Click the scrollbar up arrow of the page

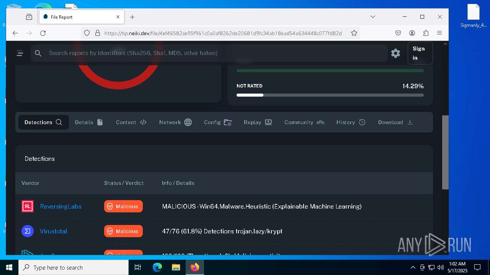click(445, 44)
